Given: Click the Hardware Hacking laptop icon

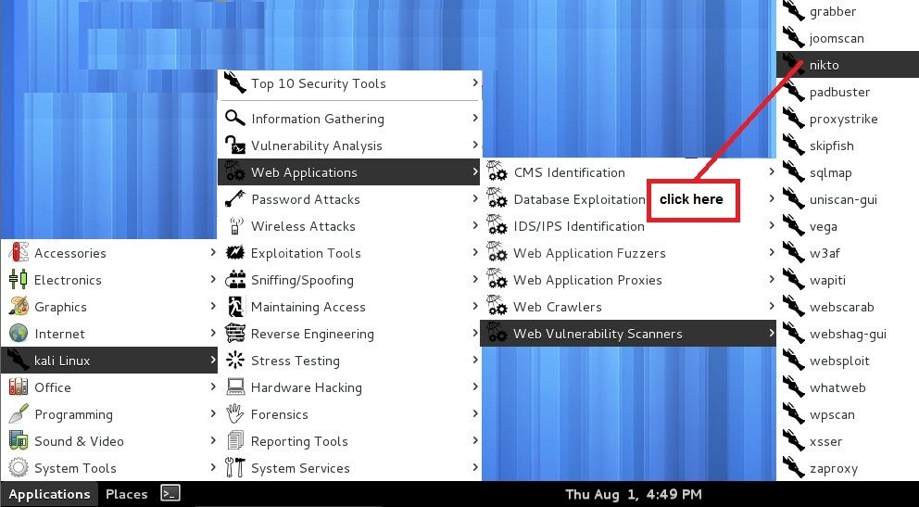Looking at the screenshot, I should coord(235,387).
